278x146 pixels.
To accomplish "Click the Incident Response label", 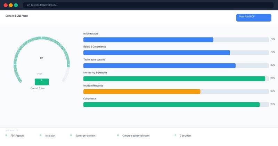I will click(x=93, y=86).
